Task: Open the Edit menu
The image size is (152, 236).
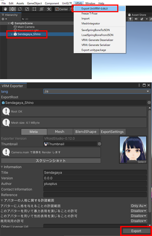Action: click(x=11, y=3)
